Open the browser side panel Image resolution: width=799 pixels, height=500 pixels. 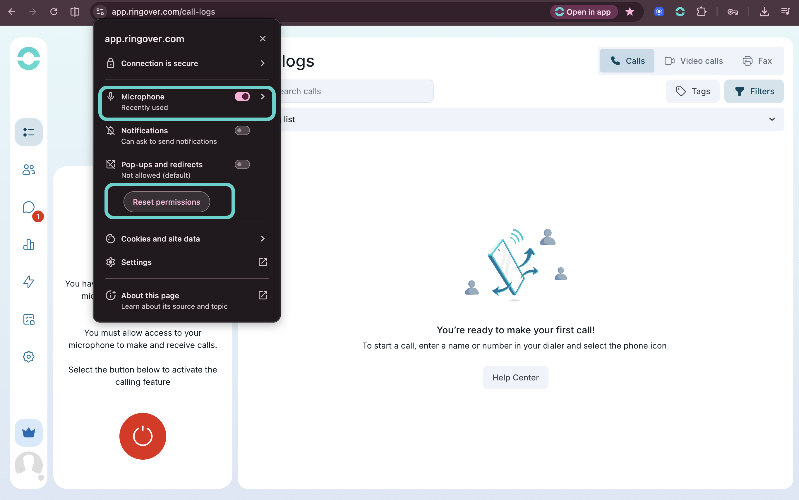tap(75, 12)
